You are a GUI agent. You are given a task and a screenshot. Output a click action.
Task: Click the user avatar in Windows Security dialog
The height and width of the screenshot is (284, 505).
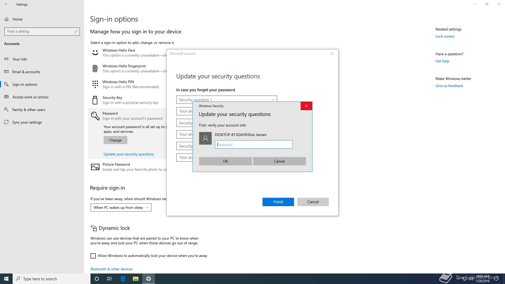pyautogui.click(x=205, y=138)
